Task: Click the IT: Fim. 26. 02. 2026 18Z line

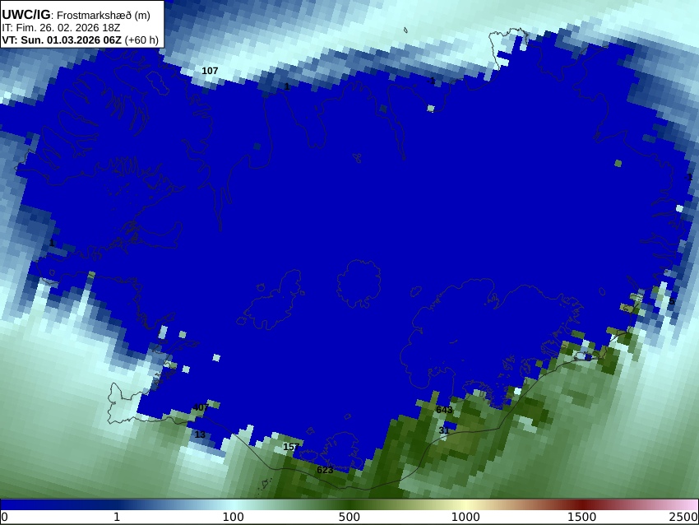Action: [x=61, y=28]
